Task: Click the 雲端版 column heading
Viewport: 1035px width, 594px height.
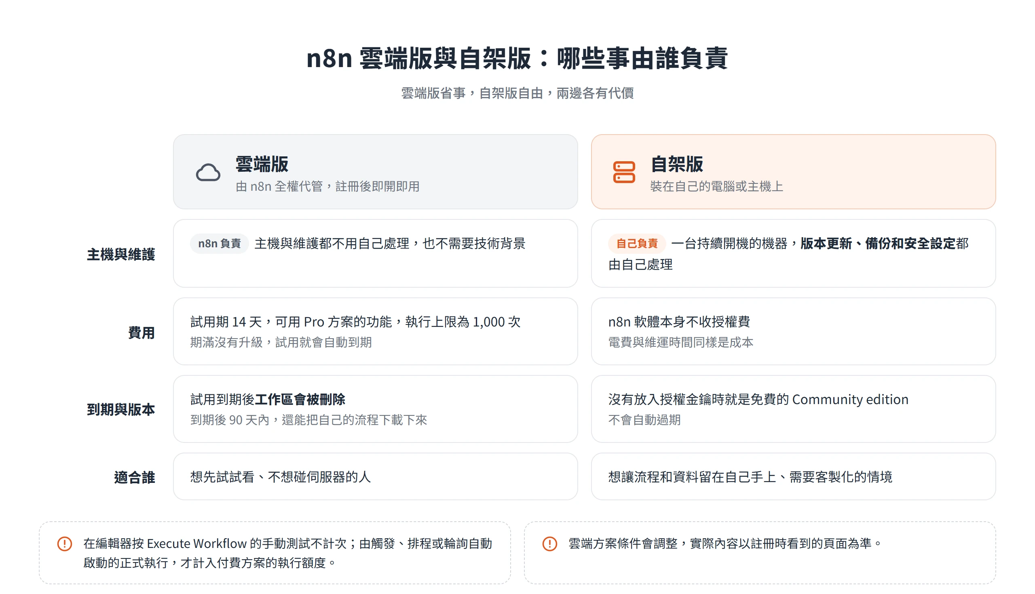Action: pos(262,164)
